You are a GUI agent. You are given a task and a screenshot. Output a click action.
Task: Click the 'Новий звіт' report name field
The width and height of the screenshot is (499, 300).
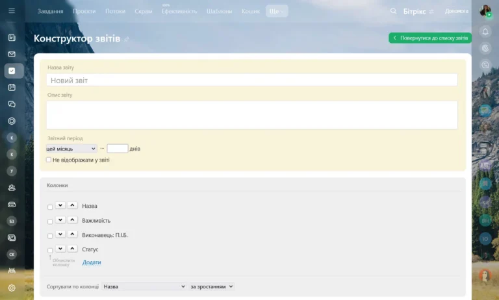251,80
